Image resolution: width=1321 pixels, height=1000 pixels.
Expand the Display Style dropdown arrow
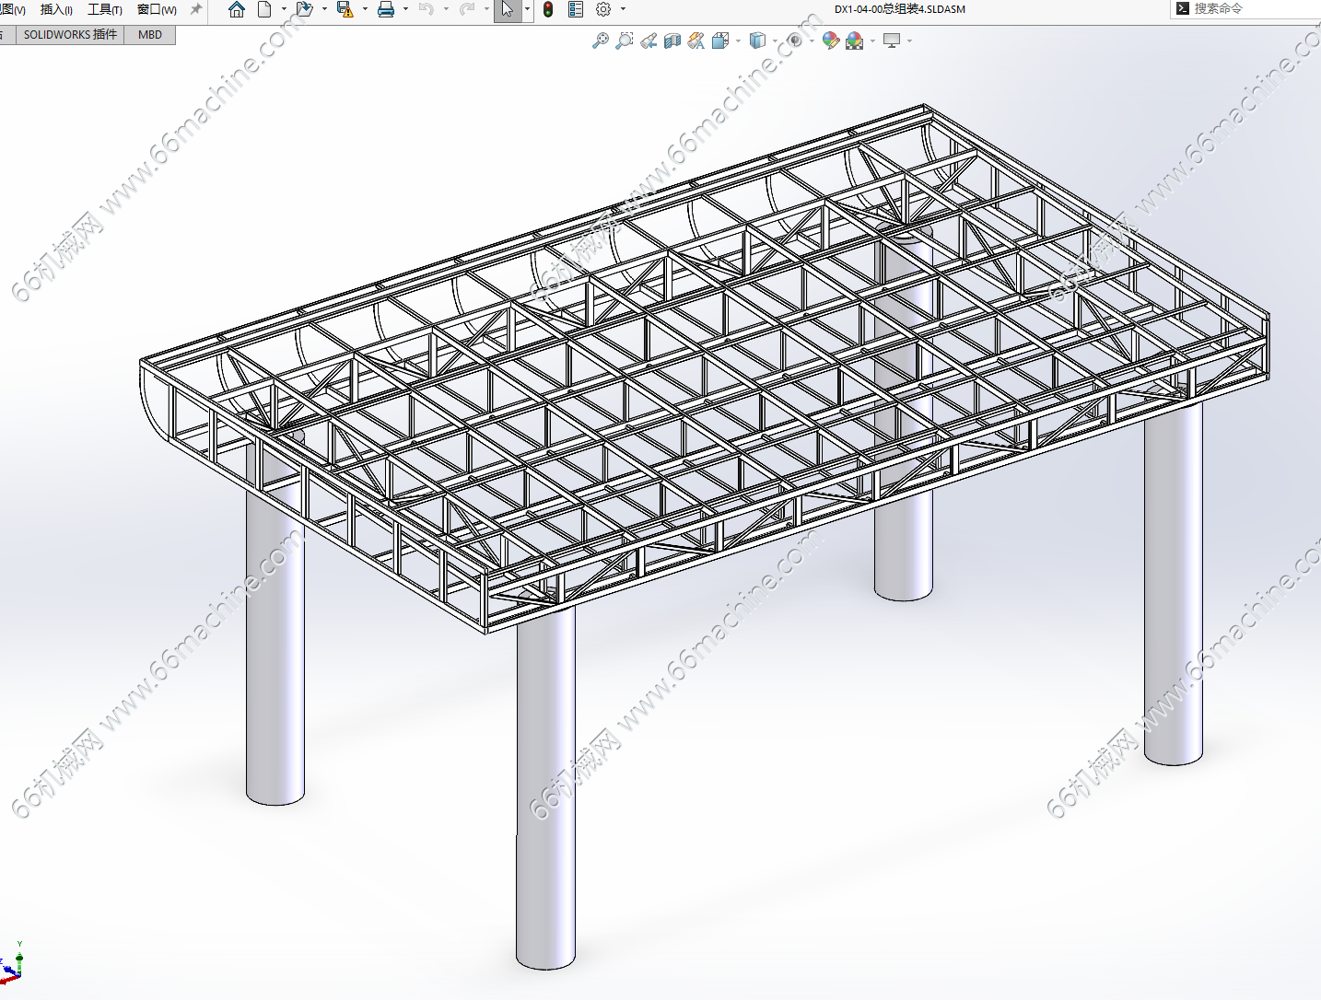(775, 41)
